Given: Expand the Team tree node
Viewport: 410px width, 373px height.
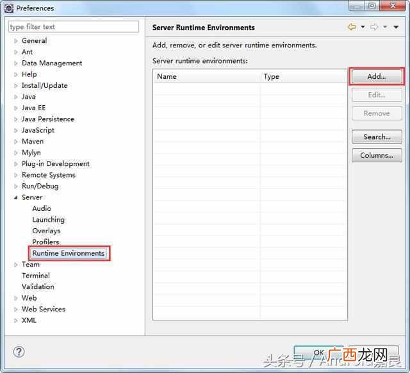Looking at the screenshot, I should pyautogui.click(x=16, y=265).
